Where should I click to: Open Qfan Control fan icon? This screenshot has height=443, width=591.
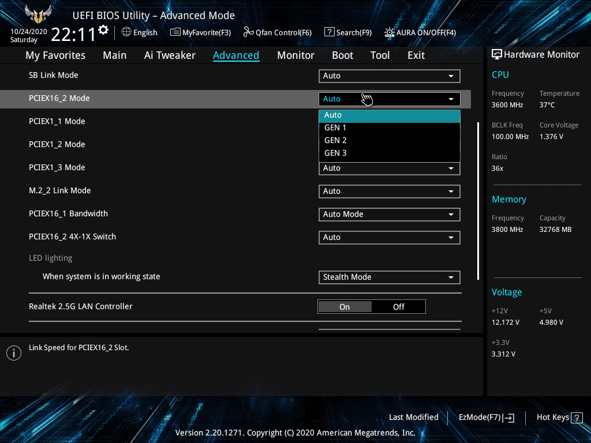(x=248, y=32)
